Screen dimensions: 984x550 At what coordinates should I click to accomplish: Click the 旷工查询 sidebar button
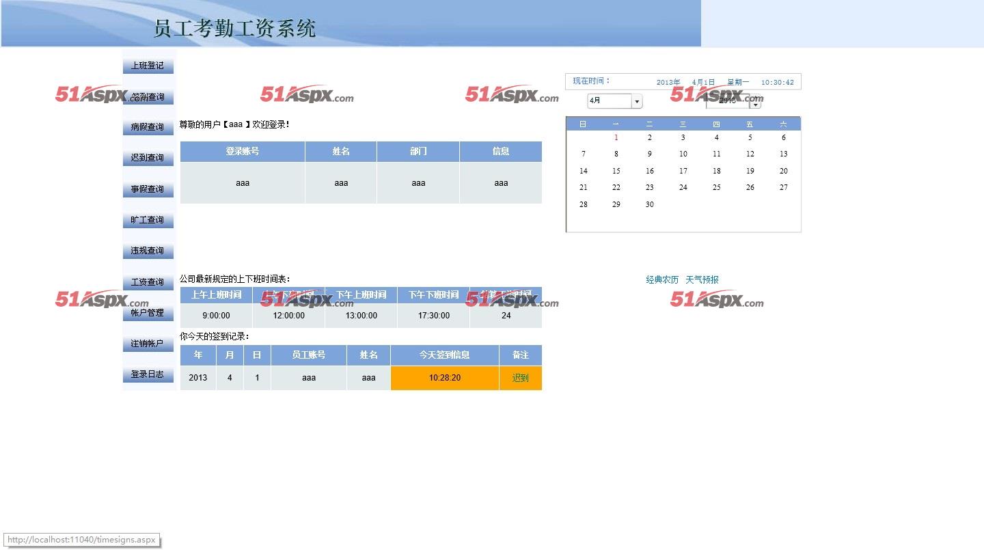[x=148, y=220]
